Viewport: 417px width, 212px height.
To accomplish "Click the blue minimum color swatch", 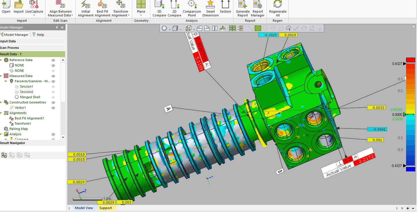I will click(x=411, y=169).
